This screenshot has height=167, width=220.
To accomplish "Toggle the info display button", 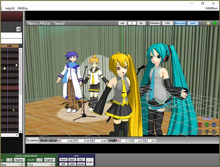I will tap(168, 23).
